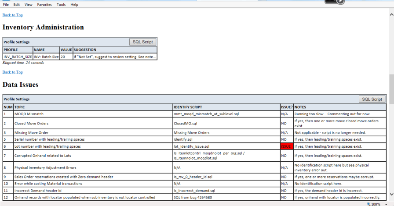The width and height of the screenshot is (394, 206).
Task: Select the MOQD Mismatch topic cell
Action: click(x=93, y=114)
